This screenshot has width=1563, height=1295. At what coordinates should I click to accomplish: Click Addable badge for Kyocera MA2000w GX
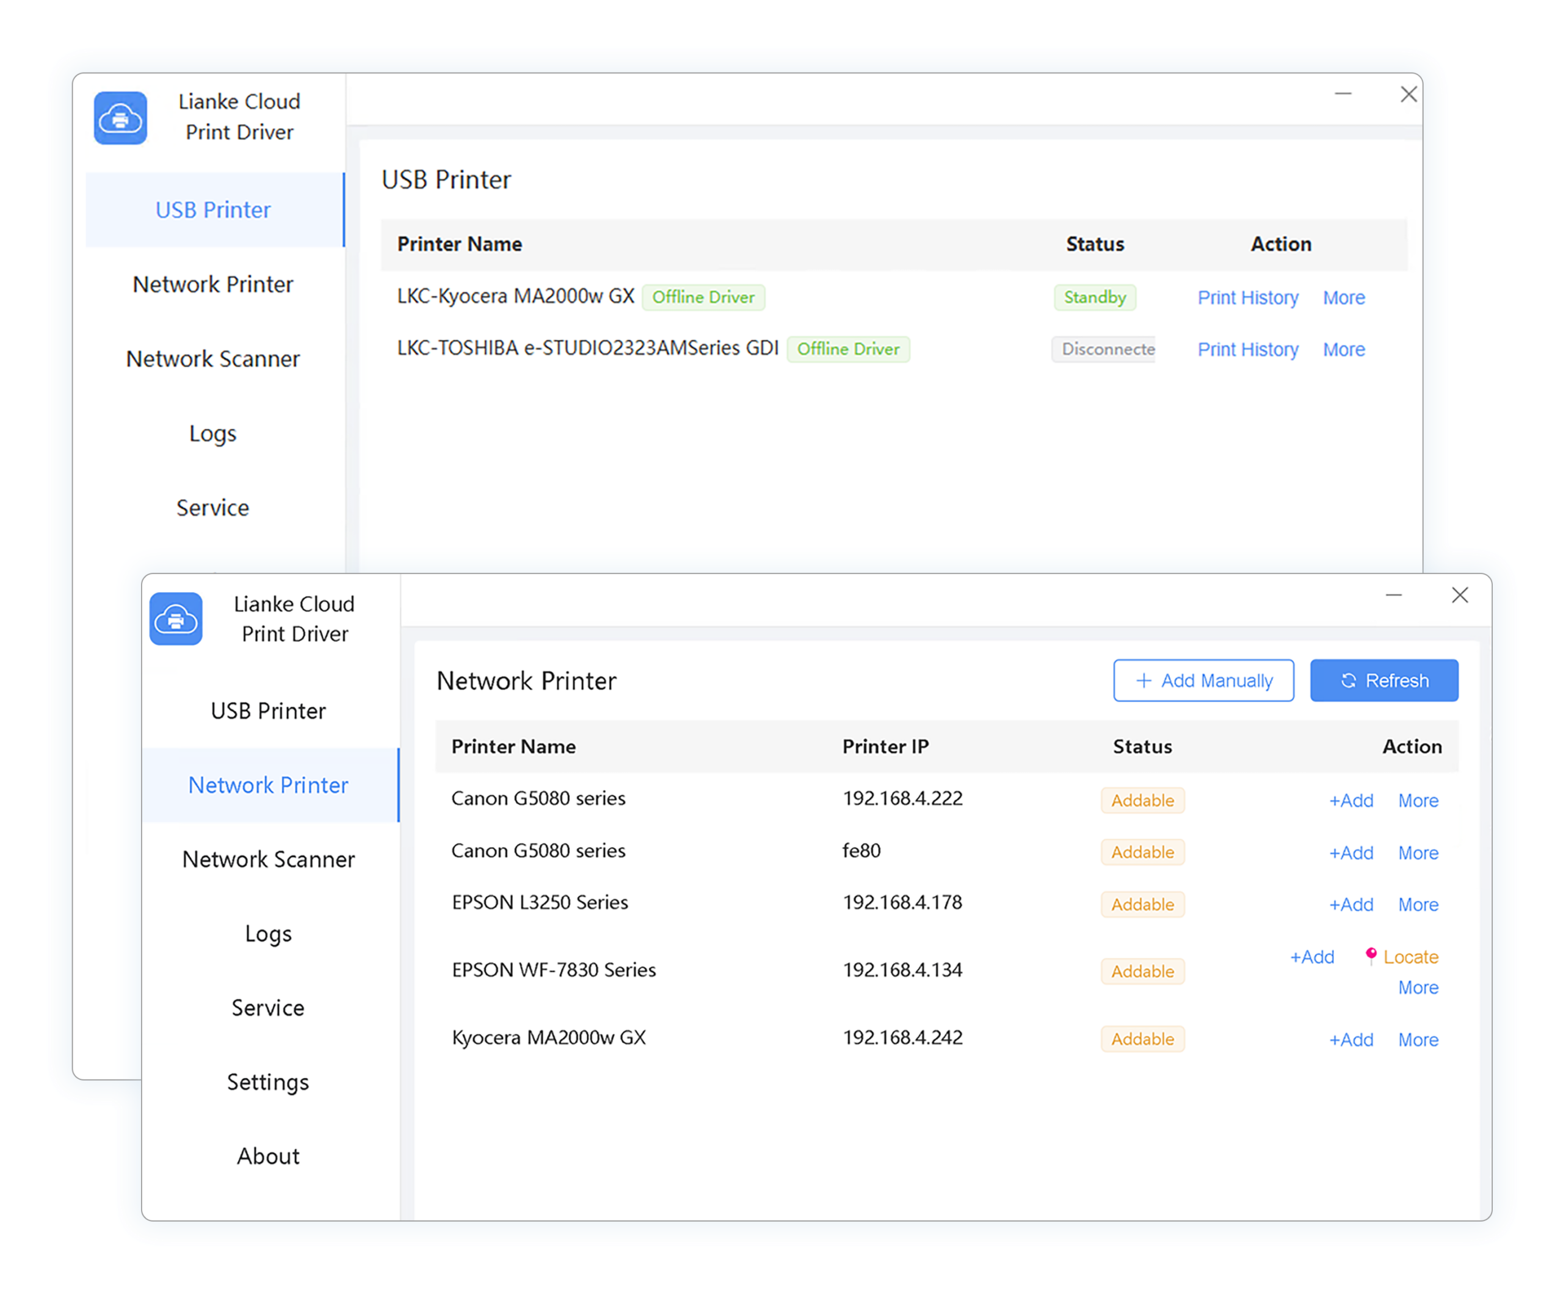coord(1142,1039)
